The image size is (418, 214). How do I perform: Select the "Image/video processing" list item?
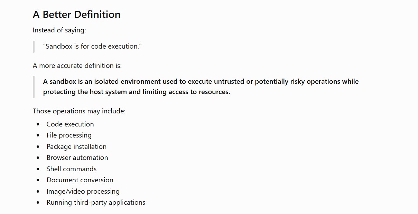point(83,192)
